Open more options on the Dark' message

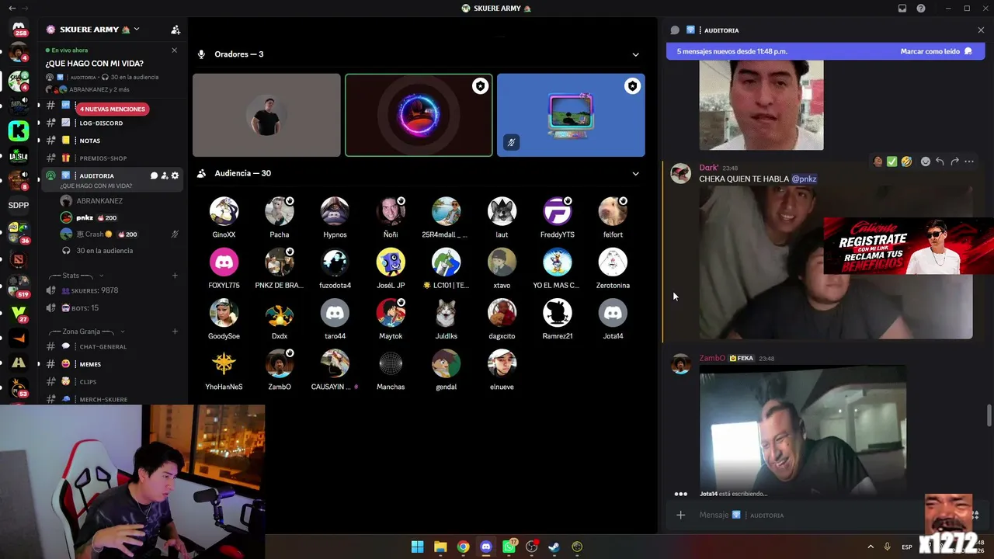tap(969, 161)
